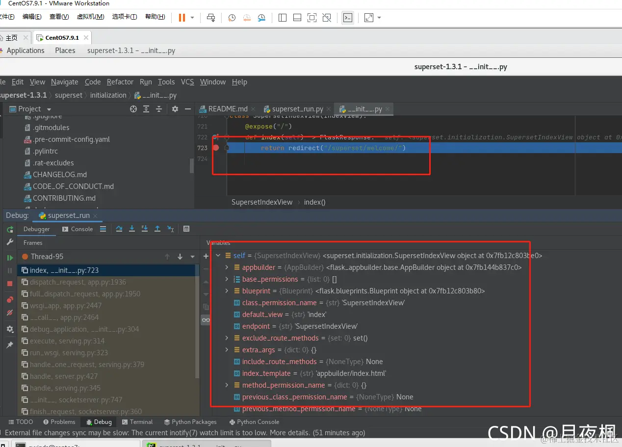This screenshot has width=622, height=447.
Task: Open debugger settings gear
Action: [10, 329]
